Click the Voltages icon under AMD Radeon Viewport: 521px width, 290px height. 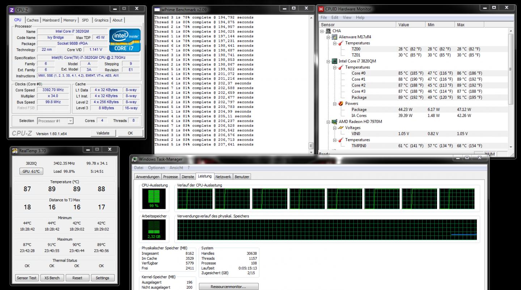(x=340, y=128)
